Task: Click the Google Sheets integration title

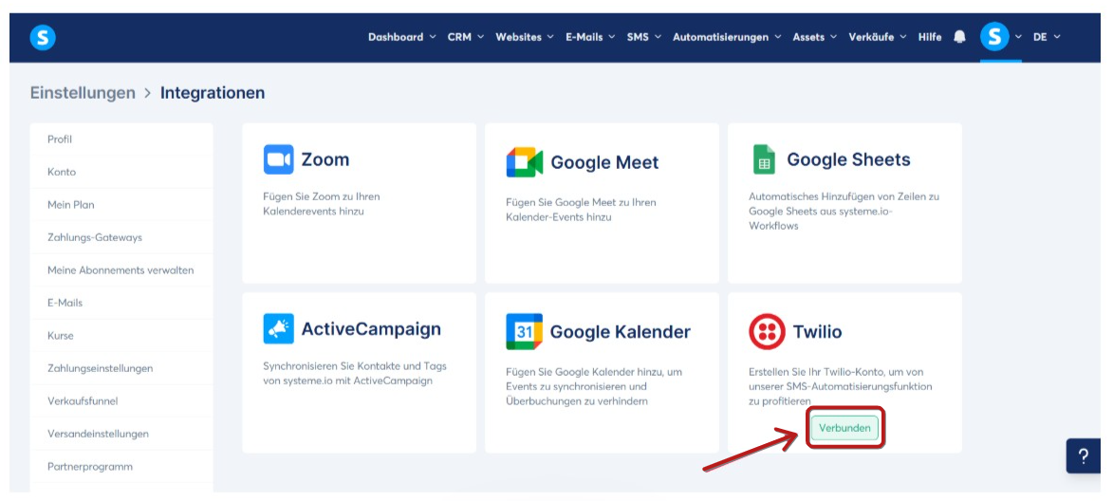Action: tap(848, 159)
